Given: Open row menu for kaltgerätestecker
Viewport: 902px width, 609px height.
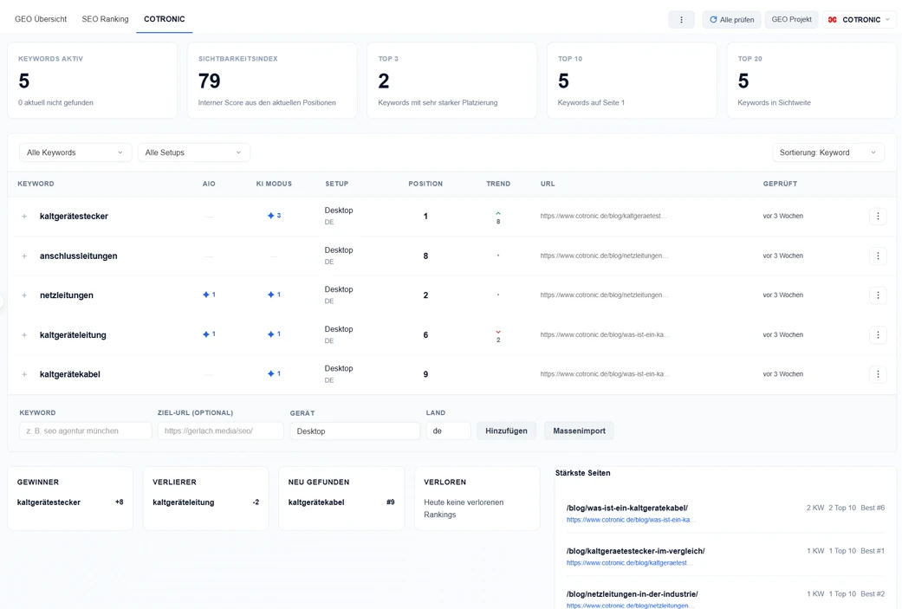Looking at the screenshot, I should (878, 217).
